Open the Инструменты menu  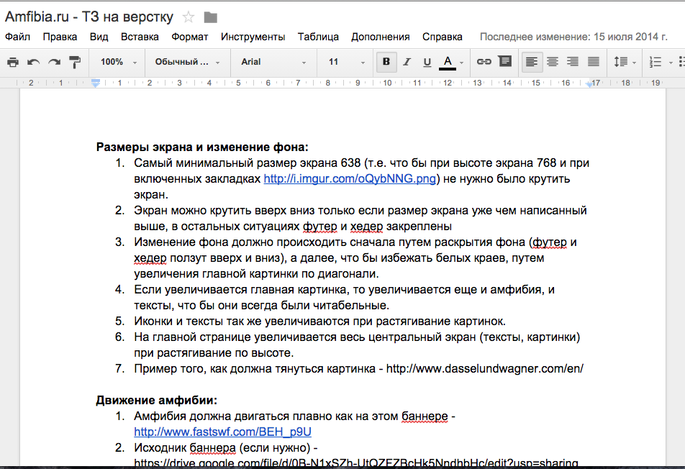(x=253, y=37)
